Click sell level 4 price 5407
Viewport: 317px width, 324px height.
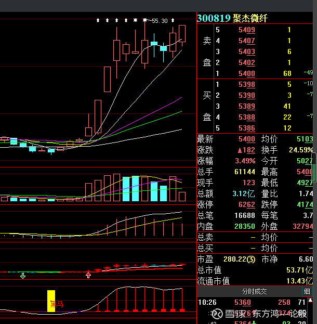pyautogui.click(x=247, y=41)
